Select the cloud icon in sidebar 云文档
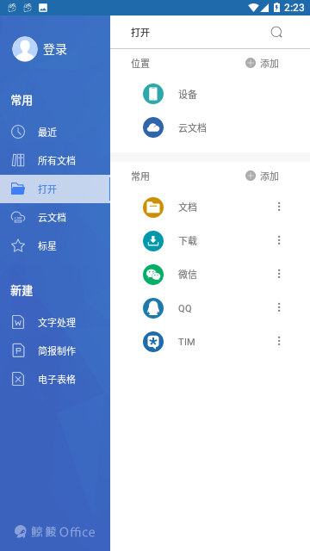The width and height of the screenshot is (310, 551). tap(18, 217)
